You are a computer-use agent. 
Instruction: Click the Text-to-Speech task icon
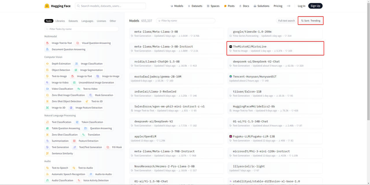coord(47,168)
